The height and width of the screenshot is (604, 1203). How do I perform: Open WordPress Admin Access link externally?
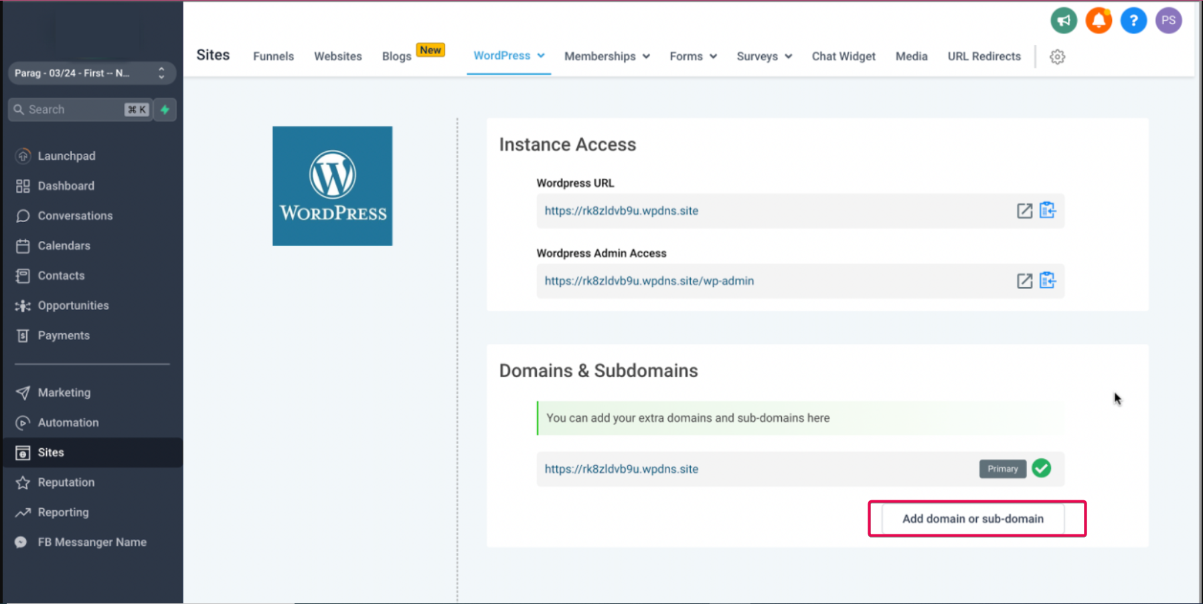[x=1024, y=281]
